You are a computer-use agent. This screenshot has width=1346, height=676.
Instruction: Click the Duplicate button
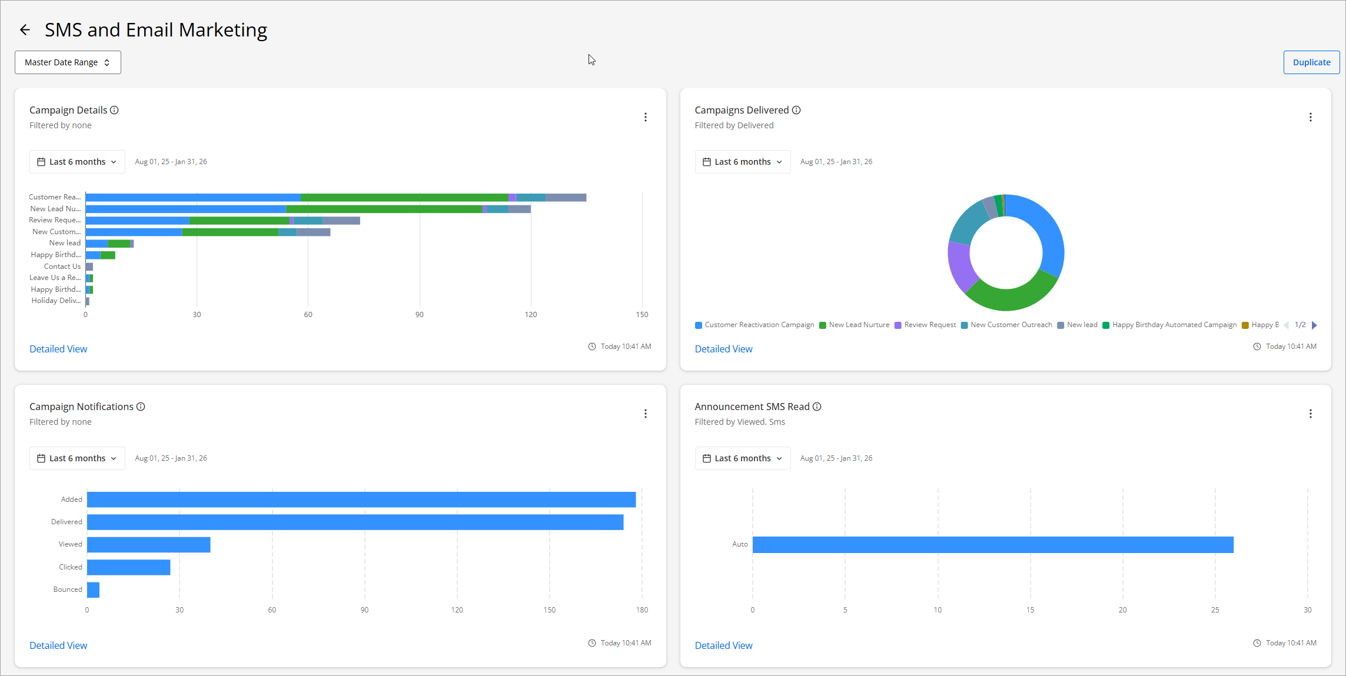coord(1311,62)
